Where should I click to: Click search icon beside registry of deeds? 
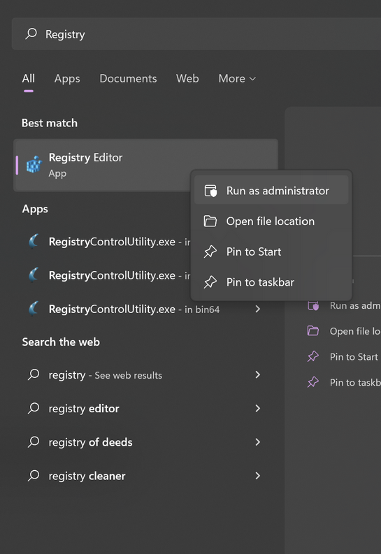coord(34,442)
